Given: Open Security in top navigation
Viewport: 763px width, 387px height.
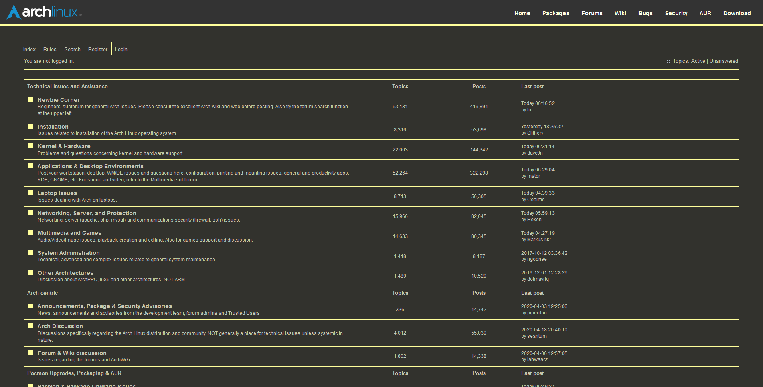Looking at the screenshot, I should pyautogui.click(x=676, y=13).
